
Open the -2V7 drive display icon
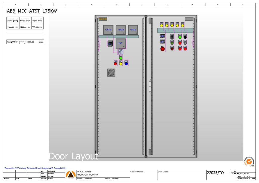[121, 43]
